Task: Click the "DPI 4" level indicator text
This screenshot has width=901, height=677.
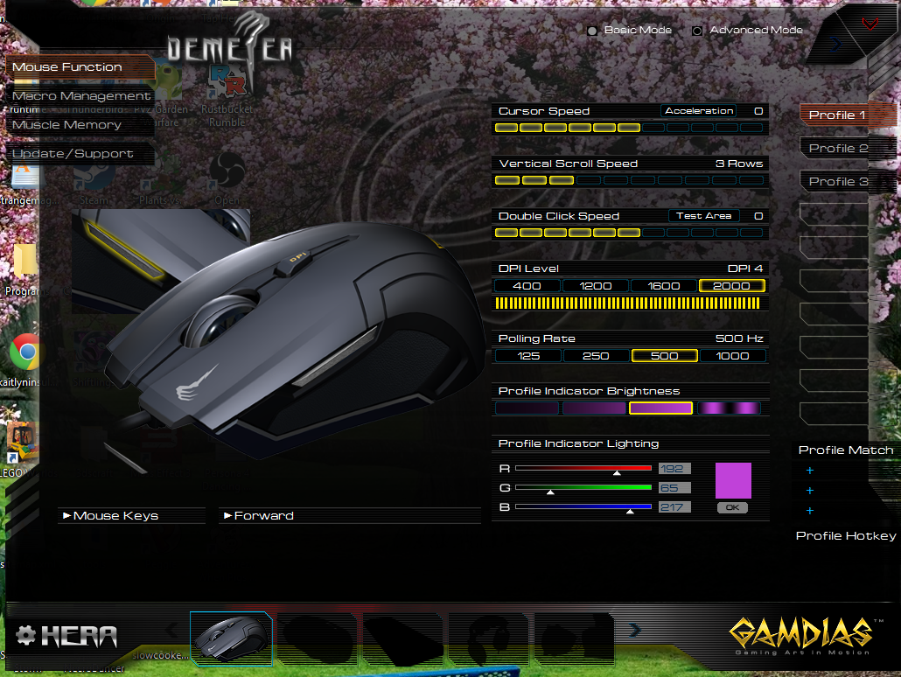Action: point(744,269)
